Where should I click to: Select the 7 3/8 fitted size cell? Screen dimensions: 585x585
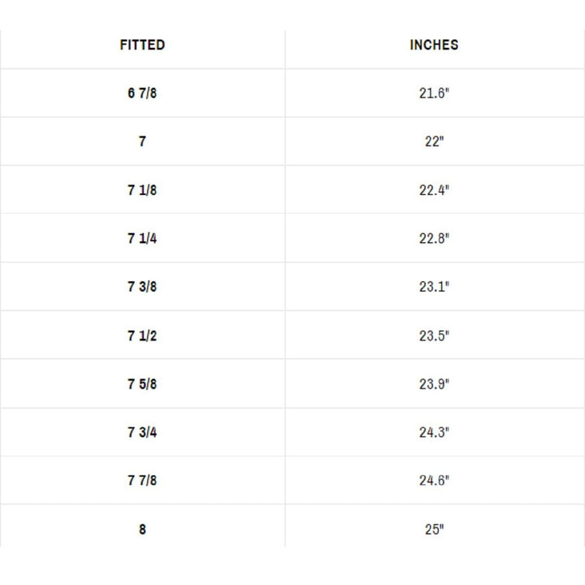click(x=142, y=287)
